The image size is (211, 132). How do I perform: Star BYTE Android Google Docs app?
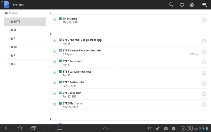coord(55,41)
